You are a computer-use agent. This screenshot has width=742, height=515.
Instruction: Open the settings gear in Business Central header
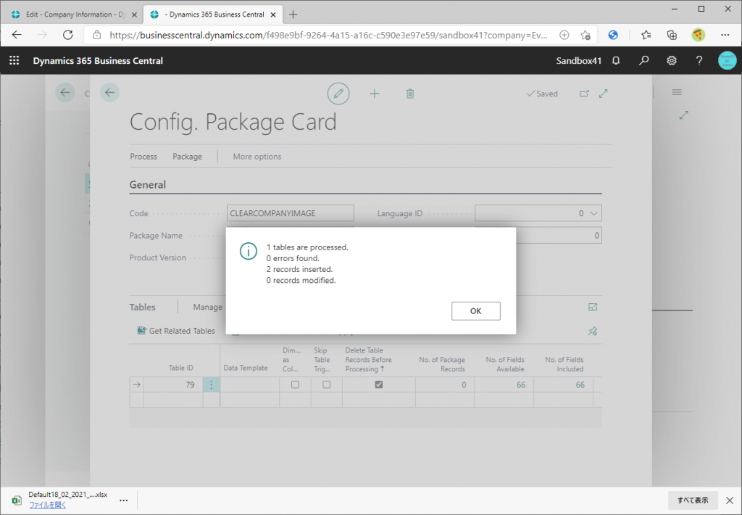[x=672, y=61]
